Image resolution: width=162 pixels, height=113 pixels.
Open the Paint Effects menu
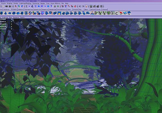point(56,3)
